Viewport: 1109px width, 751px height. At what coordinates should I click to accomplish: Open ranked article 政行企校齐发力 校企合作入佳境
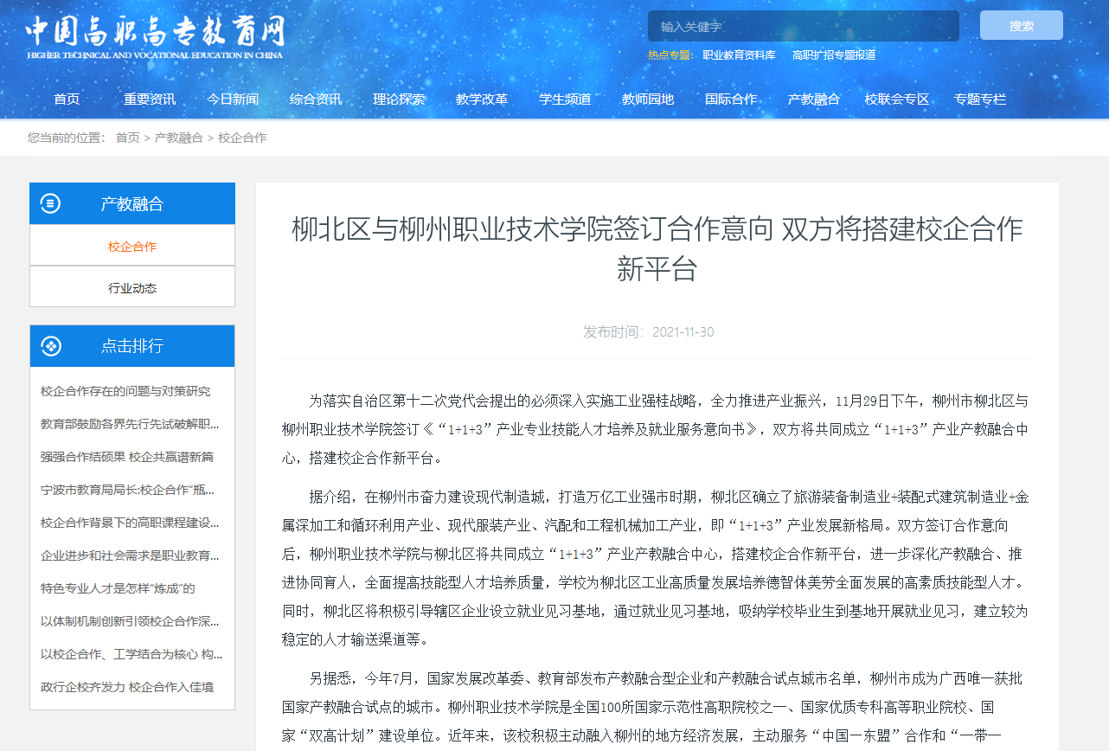(x=127, y=687)
